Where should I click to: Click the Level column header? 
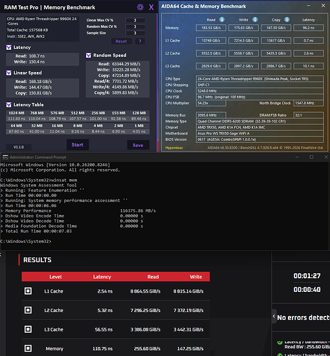56,277
